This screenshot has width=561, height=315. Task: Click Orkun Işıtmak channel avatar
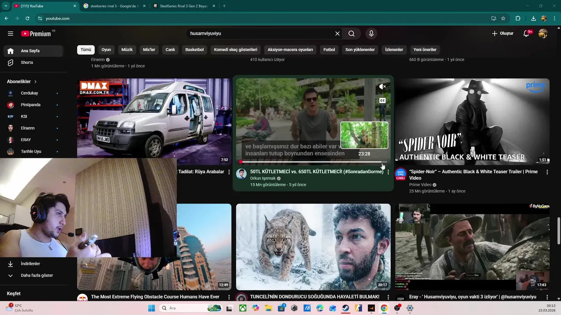pos(241,174)
